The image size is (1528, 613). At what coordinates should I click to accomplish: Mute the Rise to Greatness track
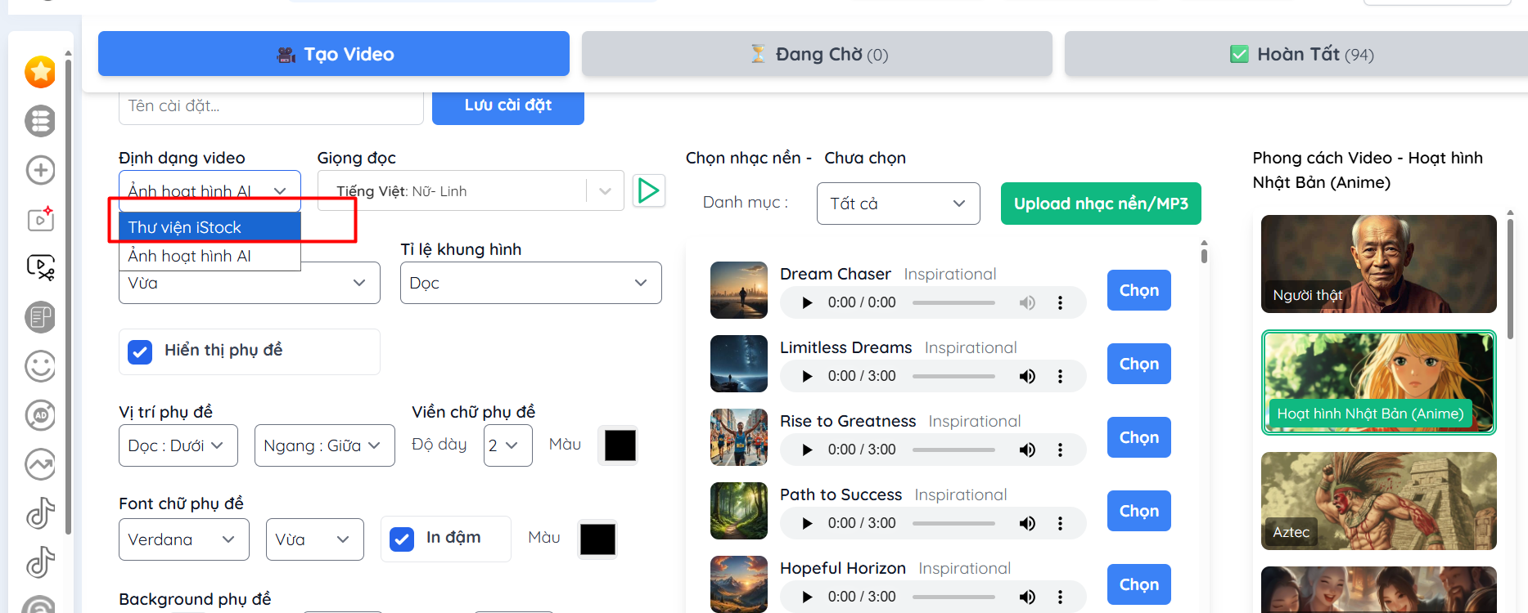click(x=1026, y=450)
